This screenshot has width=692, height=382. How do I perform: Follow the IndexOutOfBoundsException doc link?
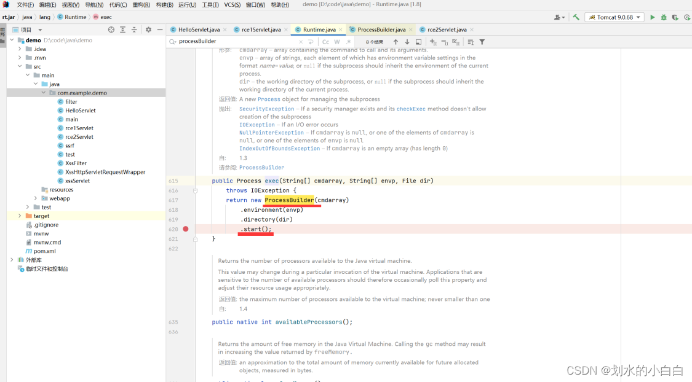[x=279, y=149]
